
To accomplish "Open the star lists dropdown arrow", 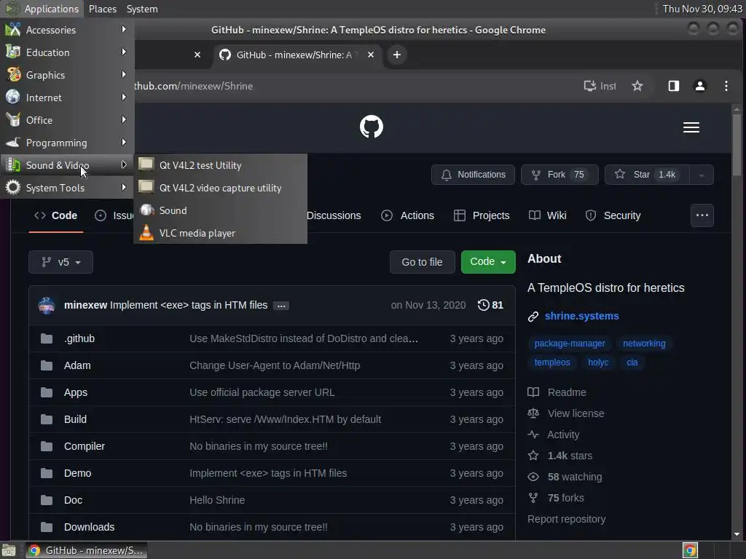I will point(702,175).
